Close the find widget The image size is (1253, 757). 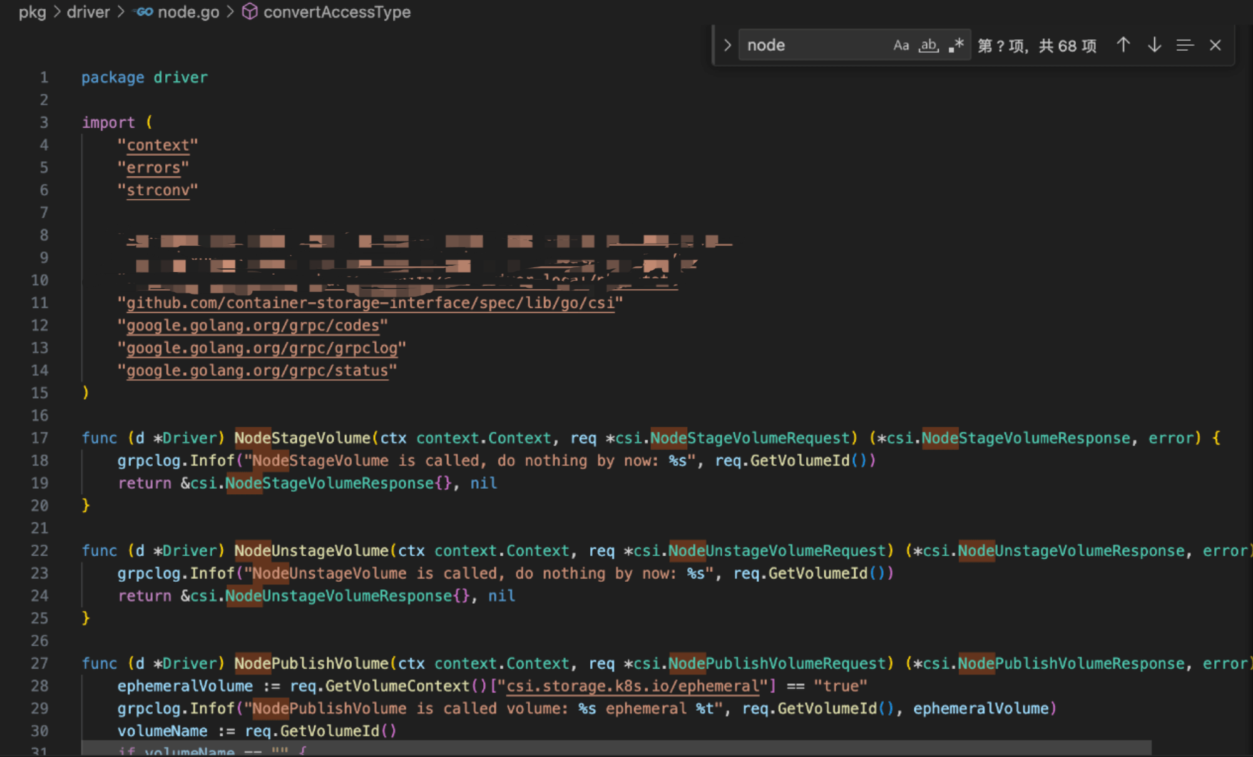pos(1215,45)
